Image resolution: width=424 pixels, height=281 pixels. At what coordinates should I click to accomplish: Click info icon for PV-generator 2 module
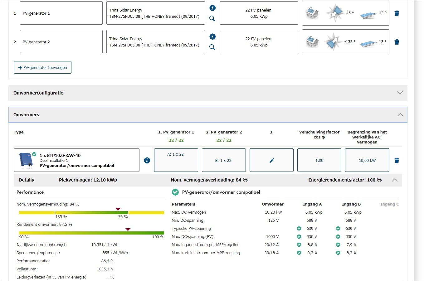pos(212,36)
